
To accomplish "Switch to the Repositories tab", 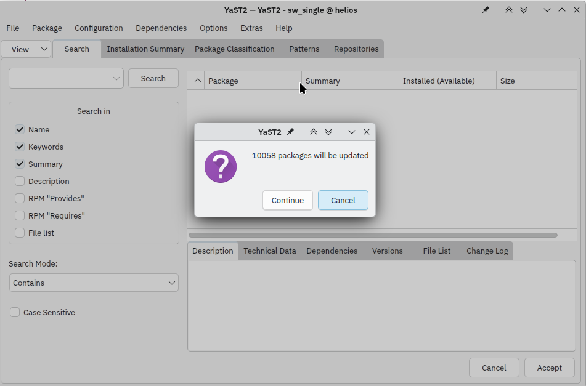I will pyautogui.click(x=356, y=49).
